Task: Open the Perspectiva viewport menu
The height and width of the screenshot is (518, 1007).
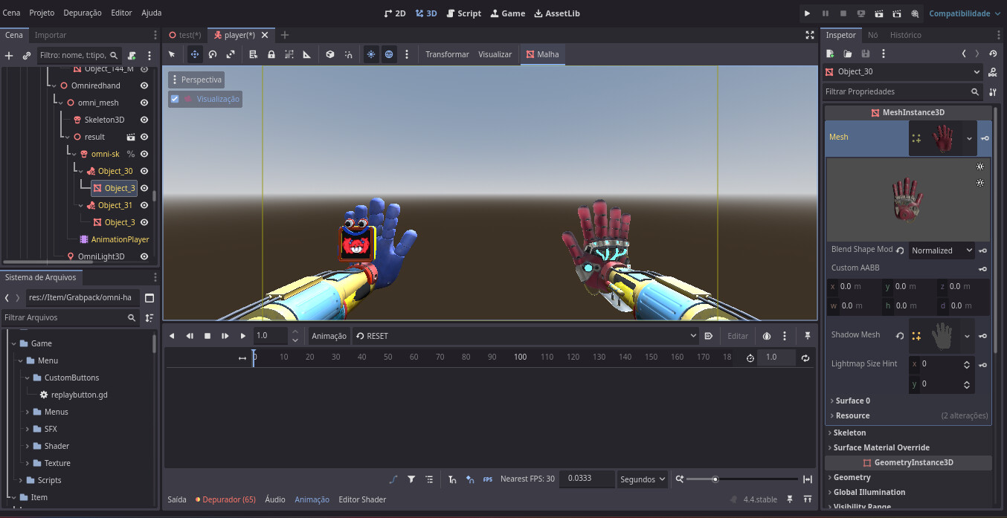Action: [x=196, y=80]
